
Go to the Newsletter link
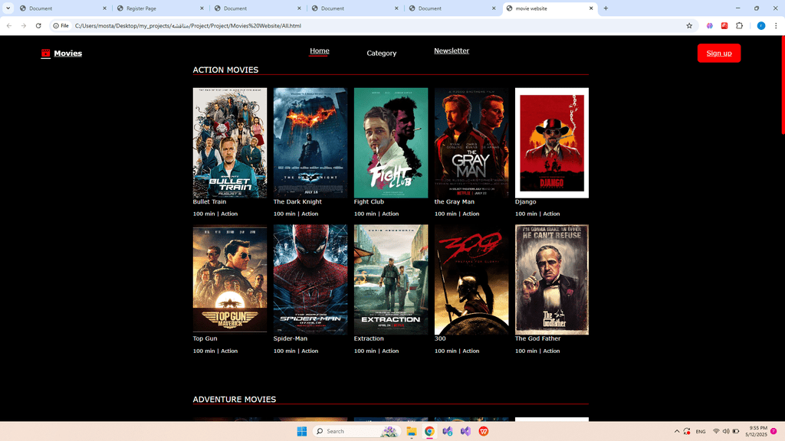click(x=452, y=51)
